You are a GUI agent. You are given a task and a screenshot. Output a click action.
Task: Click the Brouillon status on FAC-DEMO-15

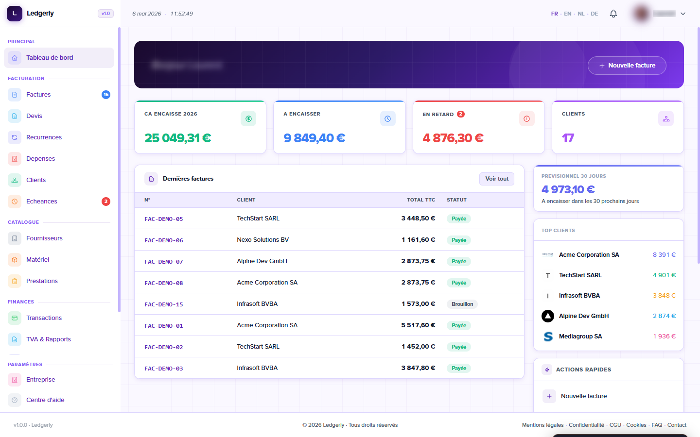[462, 304]
